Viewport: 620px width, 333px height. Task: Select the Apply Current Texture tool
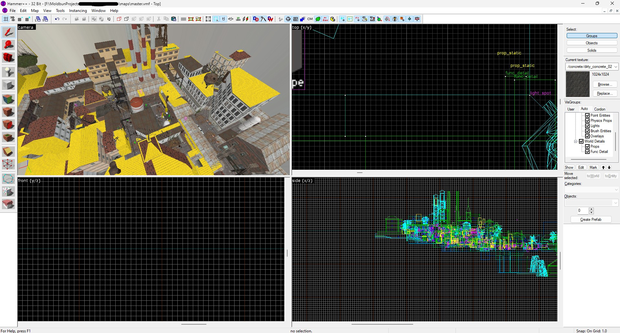click(8, 112)
